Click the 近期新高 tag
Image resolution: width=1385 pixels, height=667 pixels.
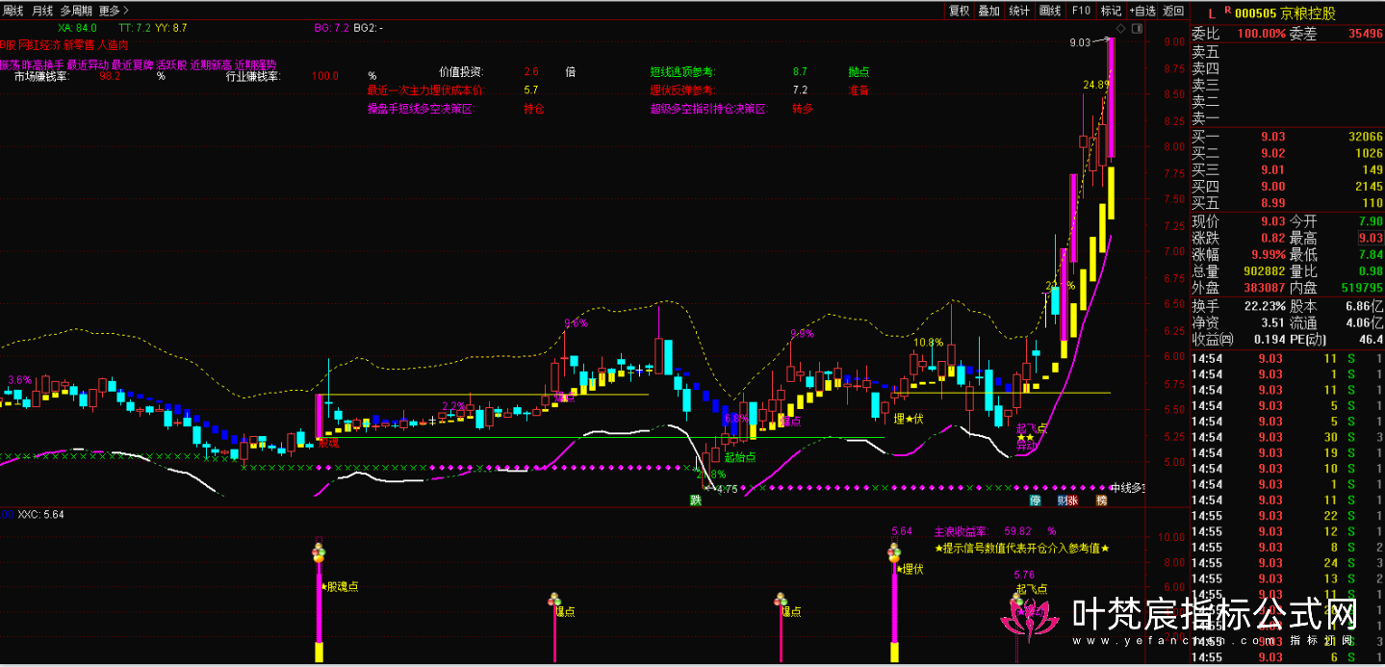coord(211,64)
